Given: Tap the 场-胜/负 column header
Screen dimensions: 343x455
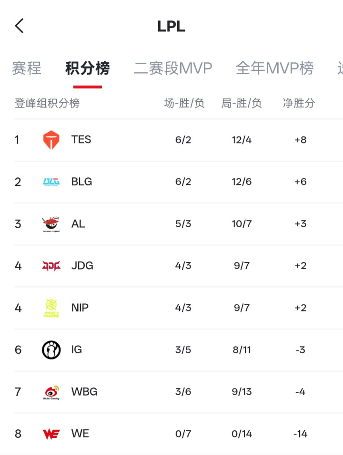Looking at the screenshot, I should pos(184,103).
